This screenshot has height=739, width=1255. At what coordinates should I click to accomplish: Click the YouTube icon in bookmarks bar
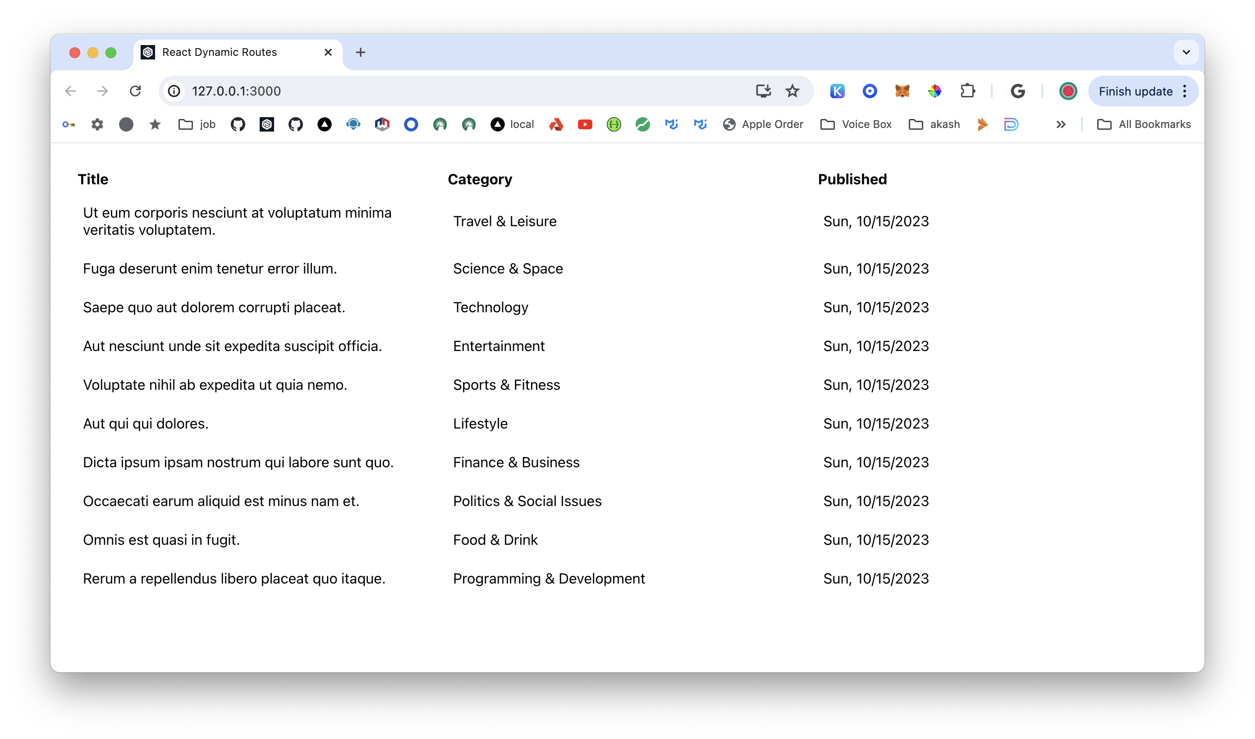click(584, 124)
